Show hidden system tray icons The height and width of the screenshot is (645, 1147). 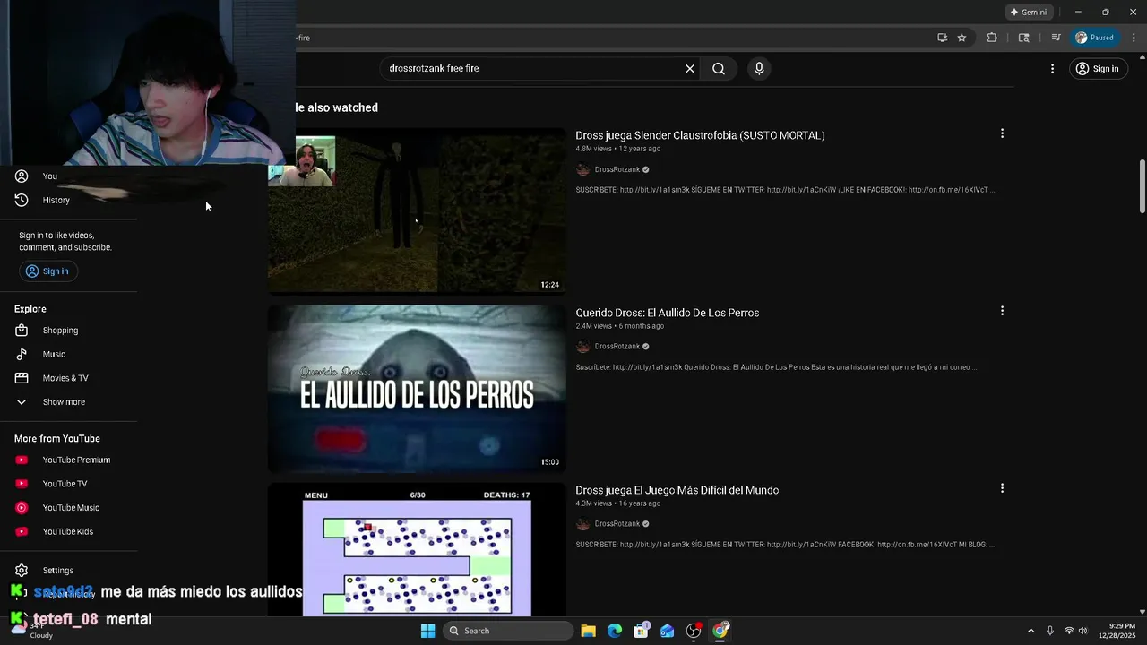[x=1031, y=631]
